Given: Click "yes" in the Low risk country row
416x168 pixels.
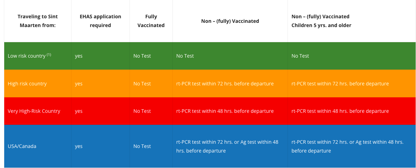Looking at the screenshot, I should (79, 56).
